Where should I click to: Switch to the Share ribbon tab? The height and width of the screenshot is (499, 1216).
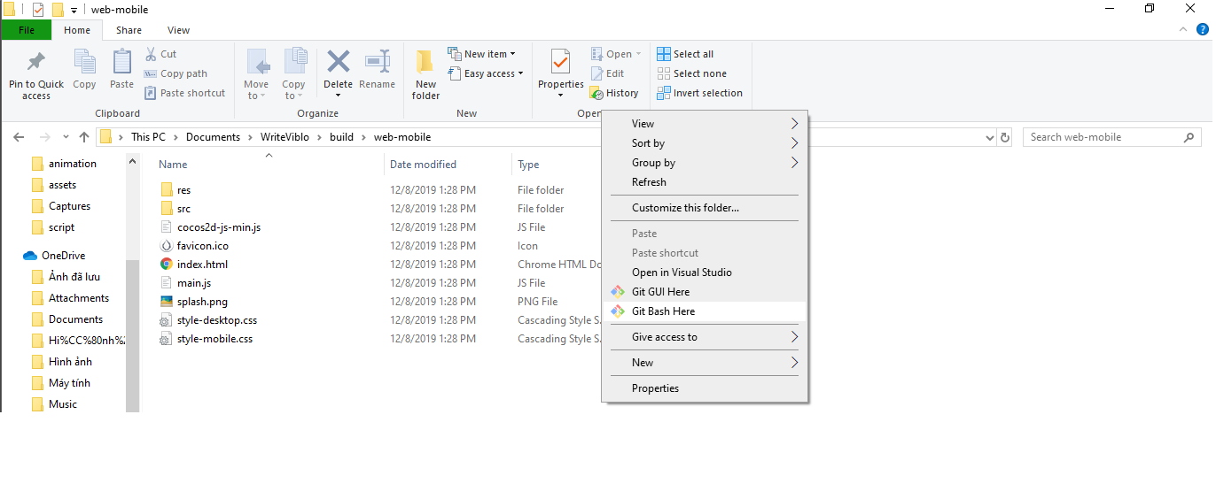(129, 30)
